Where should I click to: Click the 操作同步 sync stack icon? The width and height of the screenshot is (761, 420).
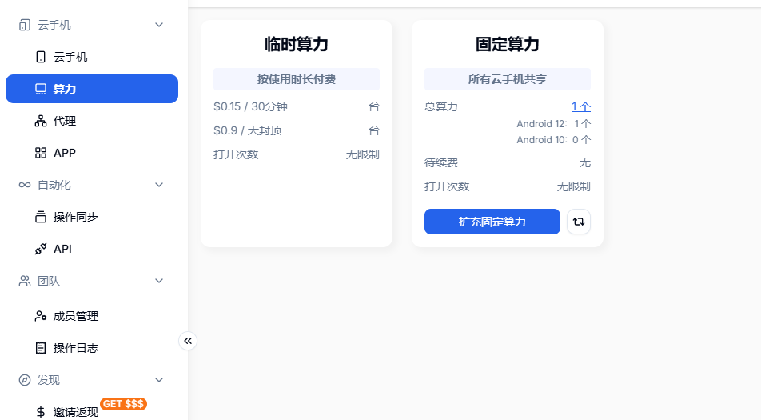tap(41, 217)
